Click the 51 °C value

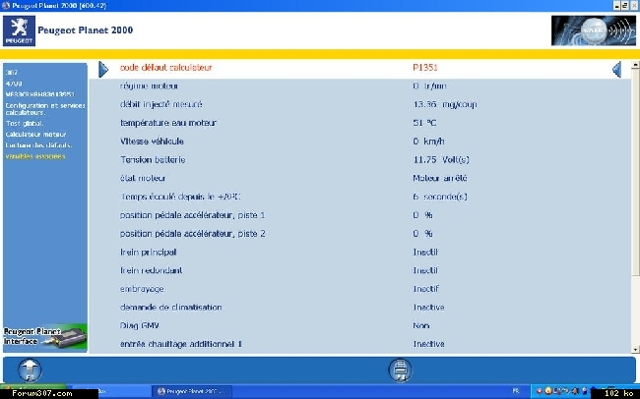click(424, 123)
